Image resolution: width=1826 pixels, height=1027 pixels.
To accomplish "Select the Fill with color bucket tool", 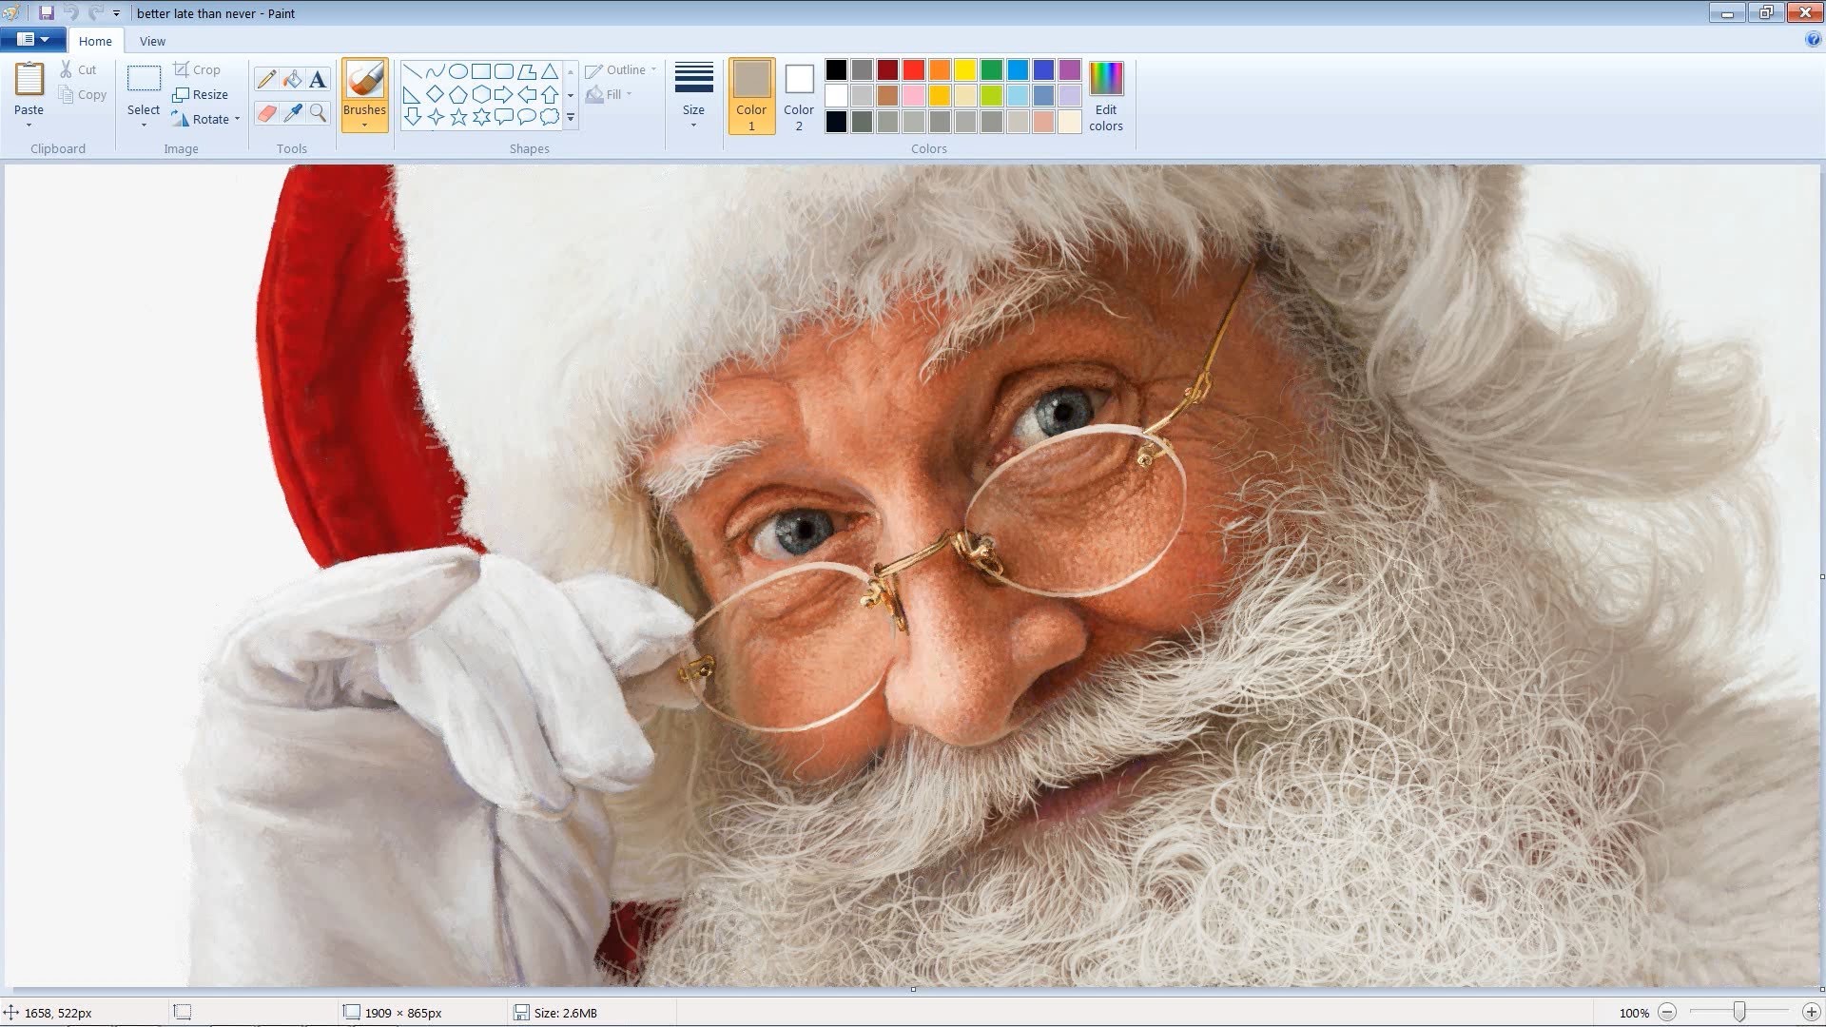I will pos(292,79).
